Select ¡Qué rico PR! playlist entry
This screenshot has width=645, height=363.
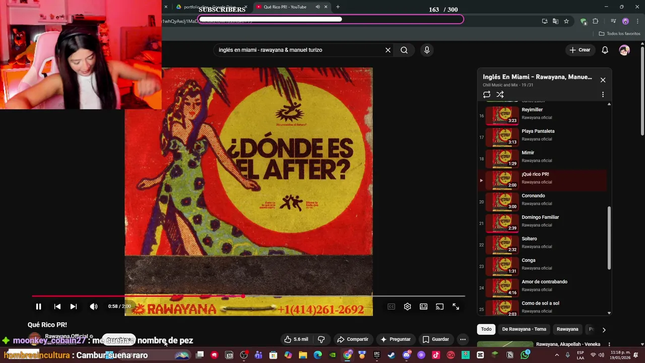tap(542, 180)
